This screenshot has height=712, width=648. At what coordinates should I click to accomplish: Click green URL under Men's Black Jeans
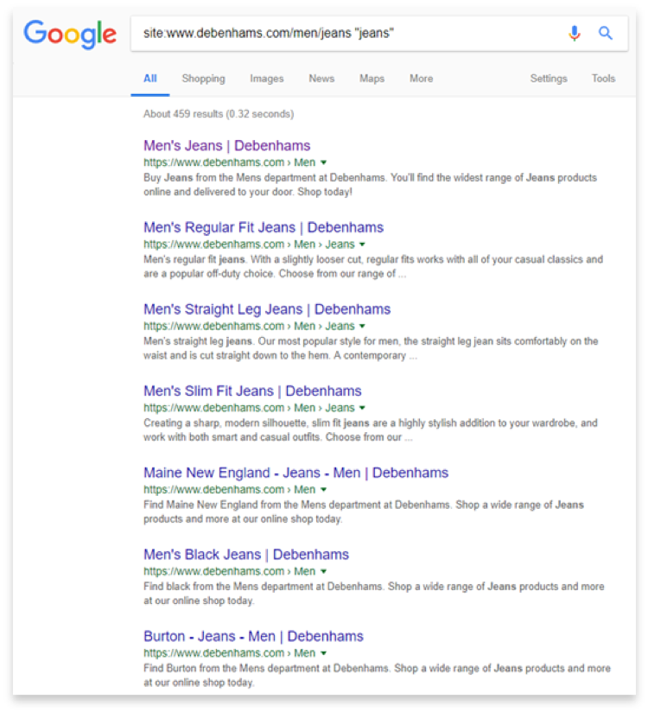[x=229, y=571]
